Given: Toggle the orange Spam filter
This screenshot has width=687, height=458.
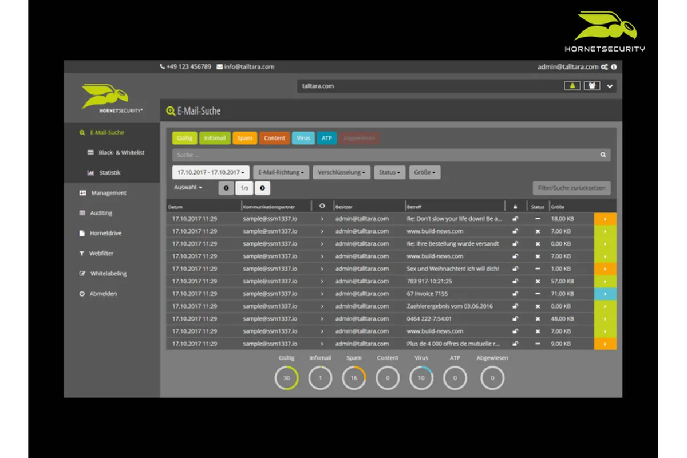Looking at the screenshot, I should [244, 138].
